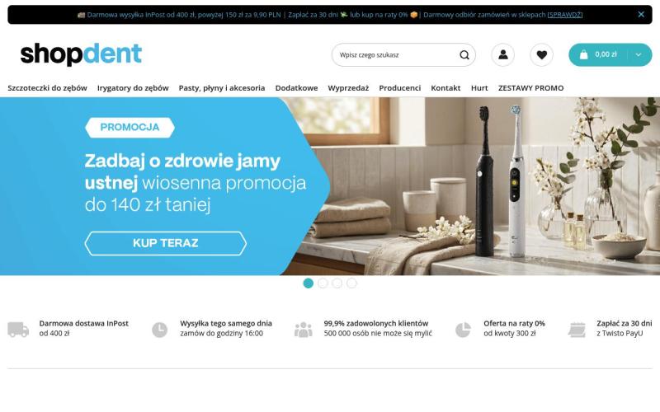
Task: Select the second carousel slide dot
Action: click(x=323, y=283)
